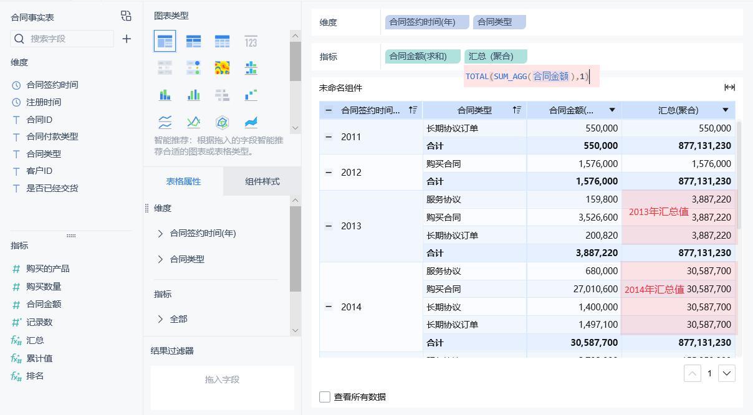This screenshot has width=753, height=415.
Task: Expand 合同类型 in table properties panel
Action: pyautogui.click(x=160, y=259)
